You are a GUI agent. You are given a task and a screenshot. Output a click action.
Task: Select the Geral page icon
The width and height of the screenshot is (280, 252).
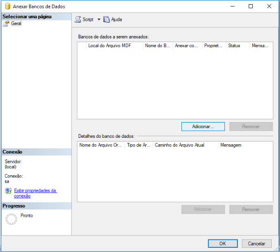[x=6, y=24]
